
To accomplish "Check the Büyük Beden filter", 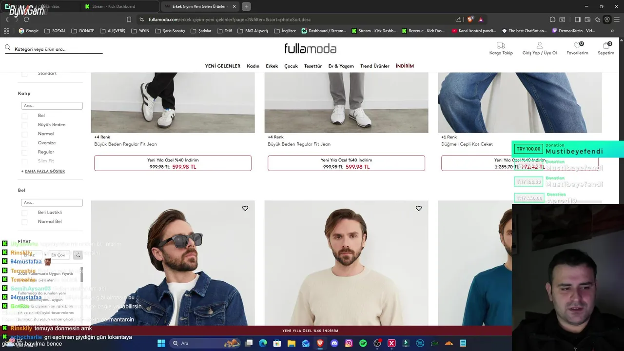I will coord(24,125).
